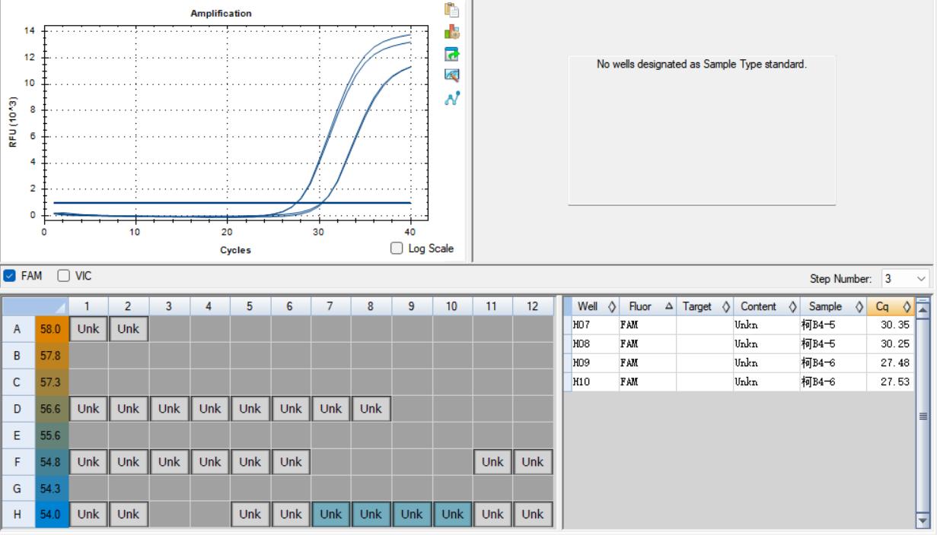Toggle the Log Scale checkbox
Image resolution: width=937 pixels, height=535 pixels.
[x=397, y=249]
